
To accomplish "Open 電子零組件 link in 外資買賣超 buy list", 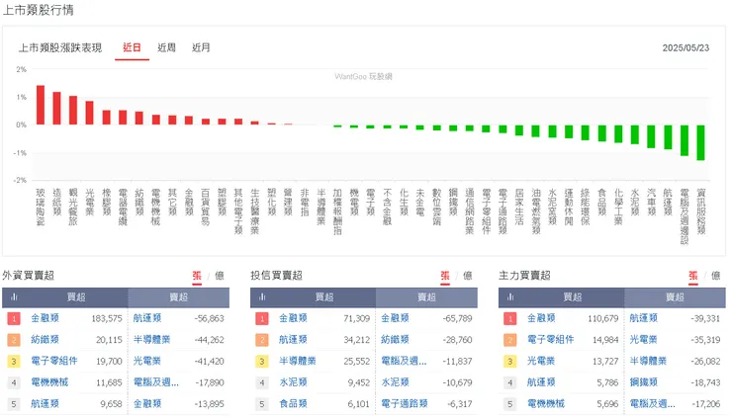I will point(54,362).
